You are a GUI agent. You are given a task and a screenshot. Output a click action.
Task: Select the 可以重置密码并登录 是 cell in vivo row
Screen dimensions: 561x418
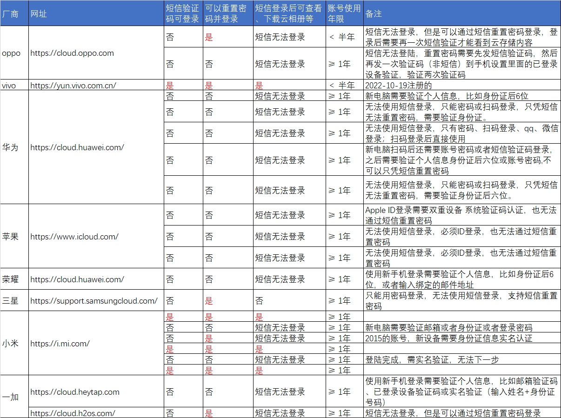(x=228, y=85)
